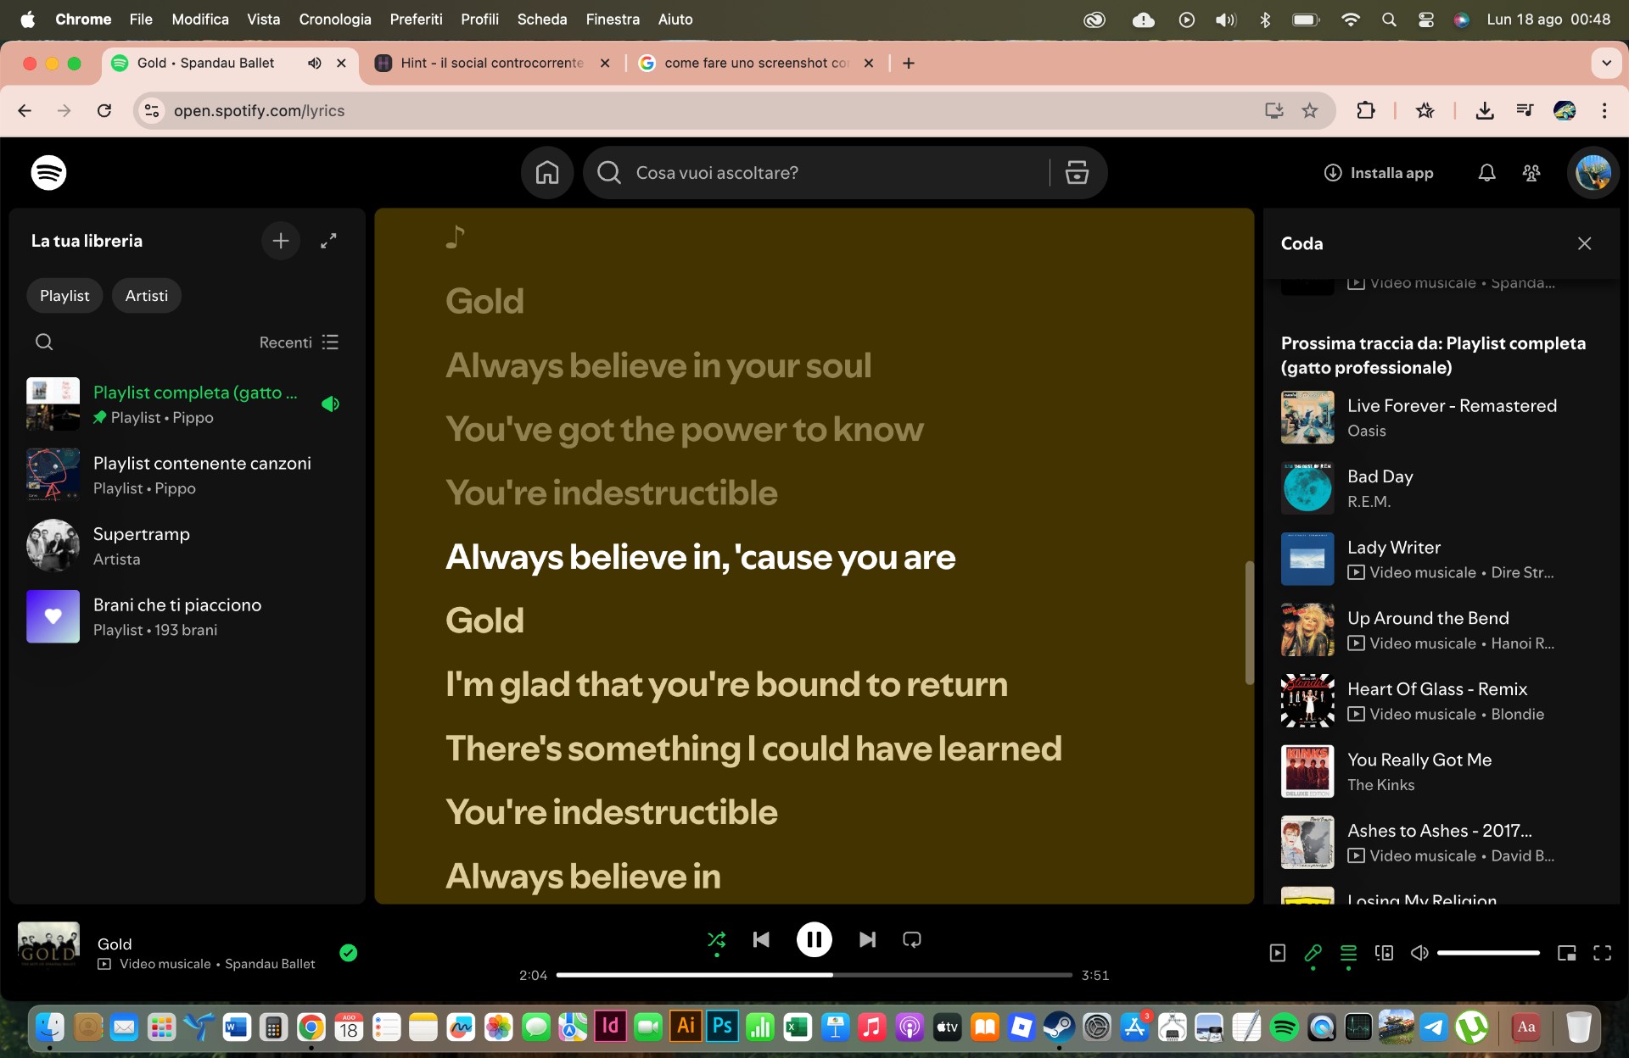1629x1058 pixels.
Task: Mute the Spotify volume
Action: click(1419, 953)
